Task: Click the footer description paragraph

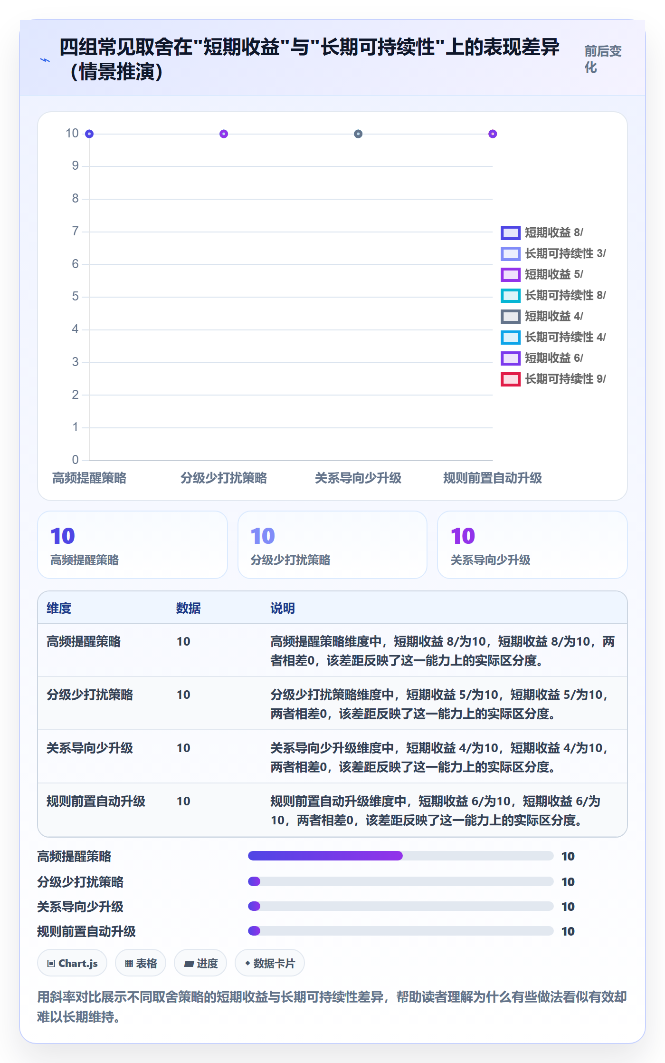Action: [x=332, y=1006]
